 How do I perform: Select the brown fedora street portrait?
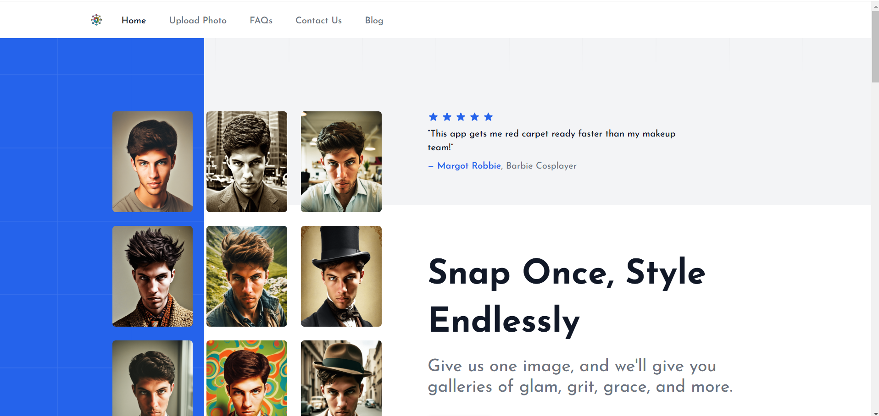(341, 378)
